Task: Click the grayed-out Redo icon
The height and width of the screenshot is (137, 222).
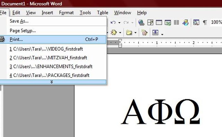Action: tap(126, 22)
